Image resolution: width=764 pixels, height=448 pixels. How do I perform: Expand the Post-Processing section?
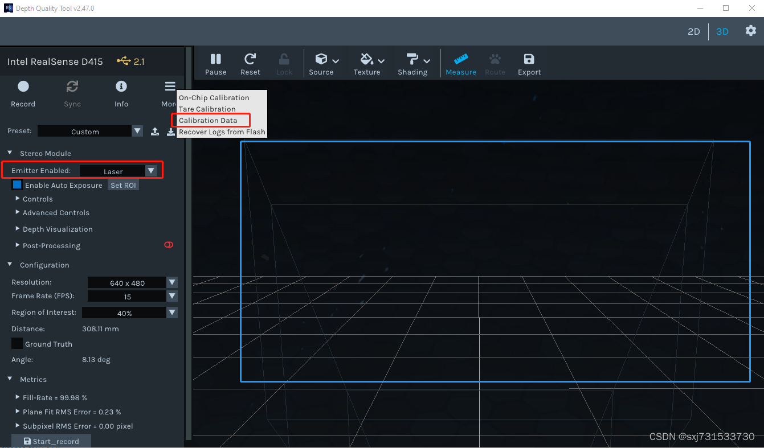pos(18,245)
